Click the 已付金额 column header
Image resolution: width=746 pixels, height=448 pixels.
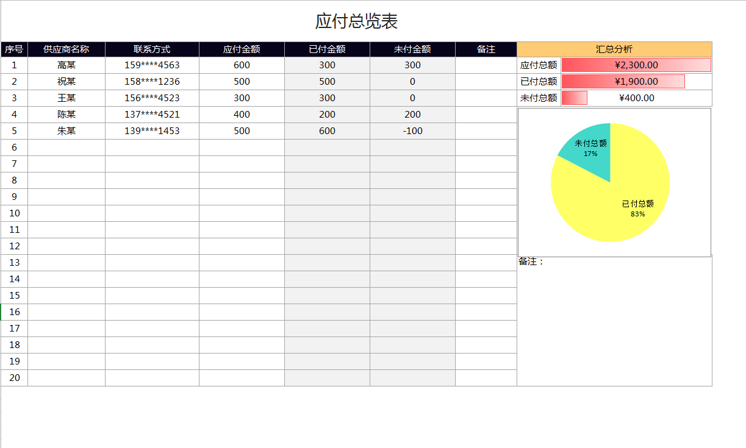327,49
